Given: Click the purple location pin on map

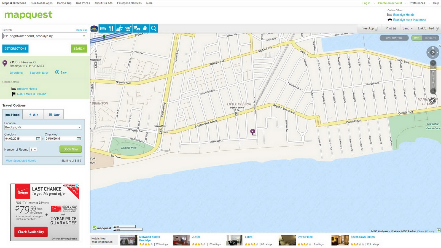Looking at the screenshot, I should pos(252,131).
